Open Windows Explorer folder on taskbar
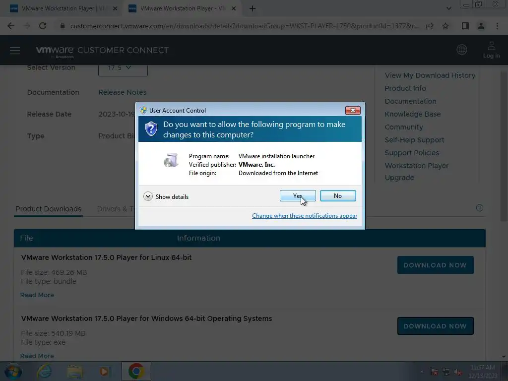 [75, 372]
